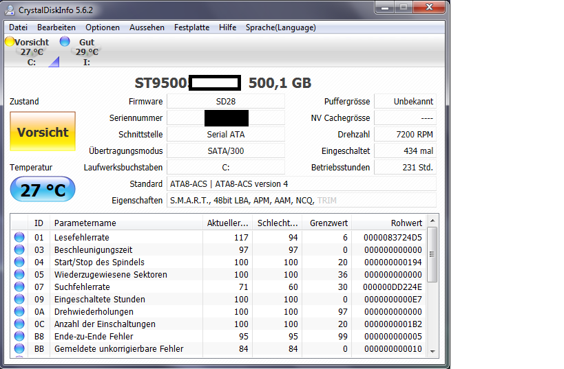Click status icon for Start/Stop des Spindels

pyautogui.click(x=19, y=262)
